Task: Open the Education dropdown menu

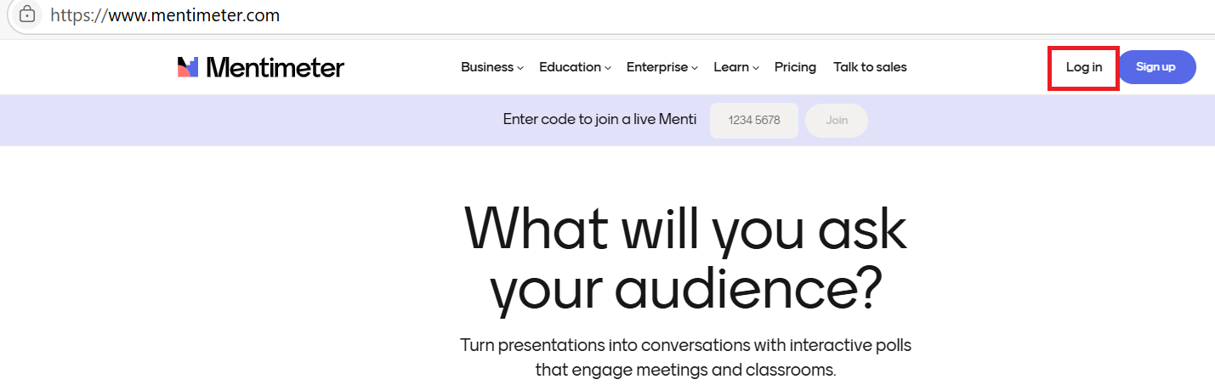Action: pyautogui.click(x=570, y=67)
